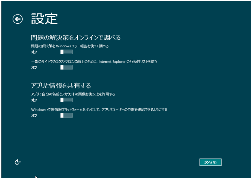Select the 問題の解決策をオンラインで調べる heading

(x=76, y=37)
